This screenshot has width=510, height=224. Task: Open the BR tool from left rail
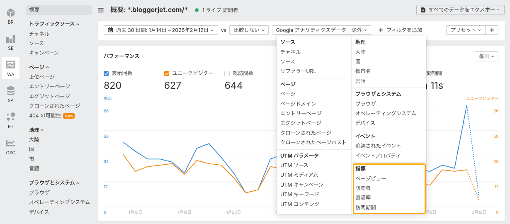pos(10,16)
